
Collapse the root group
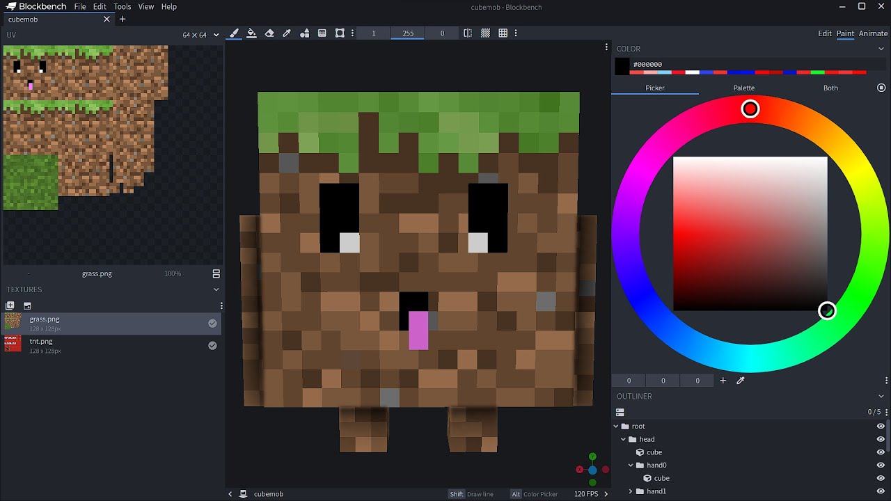coord(616,427)
